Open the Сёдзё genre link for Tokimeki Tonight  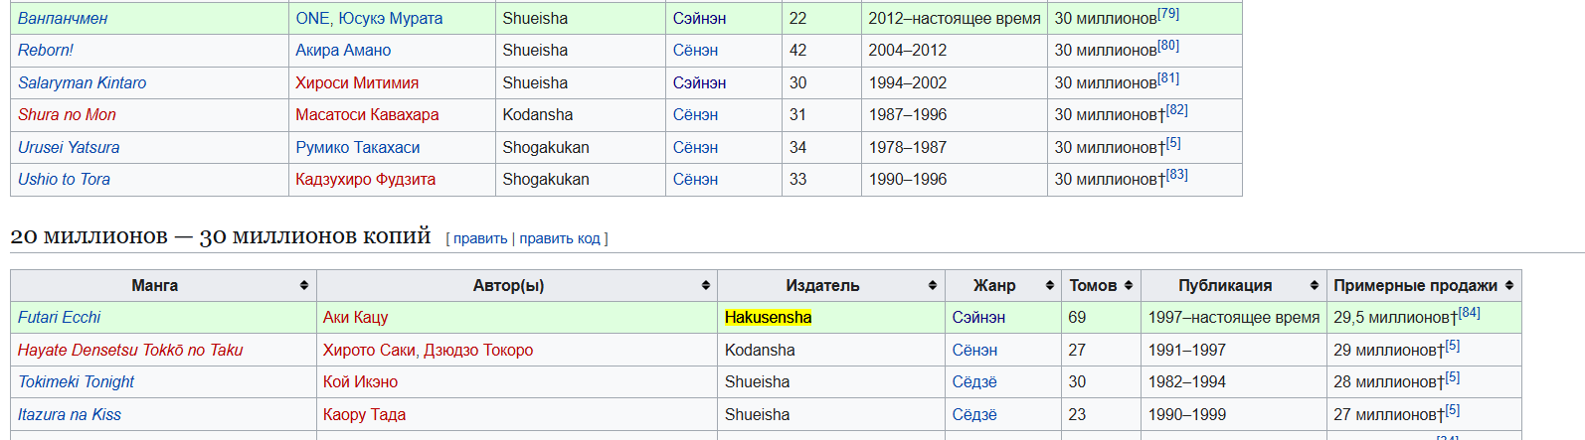[974, 381]
